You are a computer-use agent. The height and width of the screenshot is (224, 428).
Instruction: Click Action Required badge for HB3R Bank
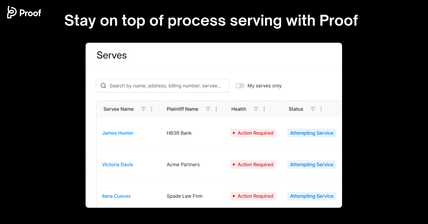pyautogui.click(x=253, y=133)
